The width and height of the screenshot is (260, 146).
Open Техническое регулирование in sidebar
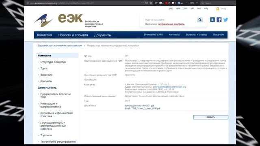pos(58,142)
